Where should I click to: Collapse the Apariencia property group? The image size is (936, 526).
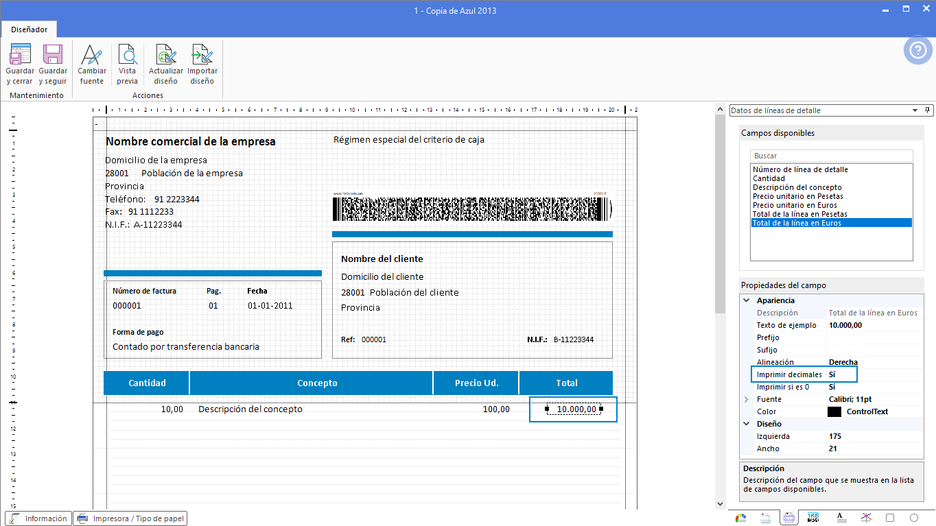pyautogui.click(x=747, y=300)
